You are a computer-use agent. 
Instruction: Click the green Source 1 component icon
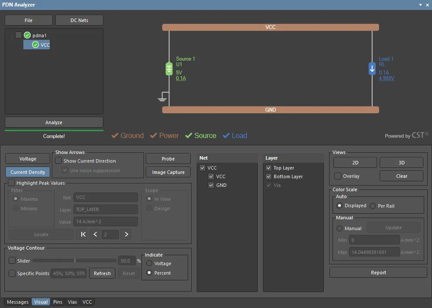[169, 69]
